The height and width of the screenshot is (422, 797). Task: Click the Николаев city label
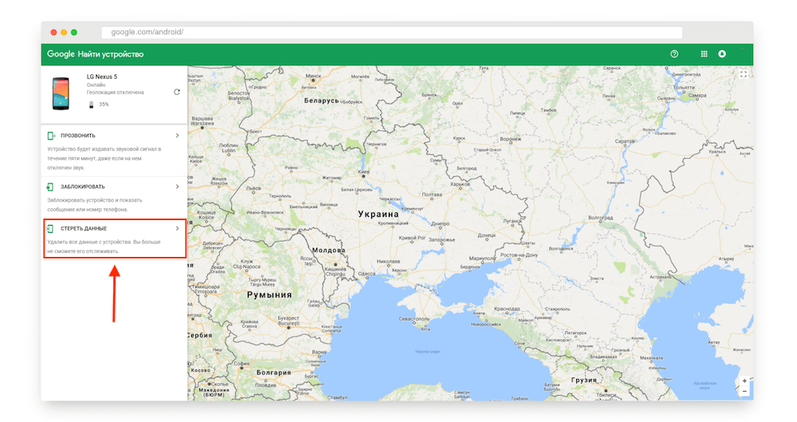(388, 261)
